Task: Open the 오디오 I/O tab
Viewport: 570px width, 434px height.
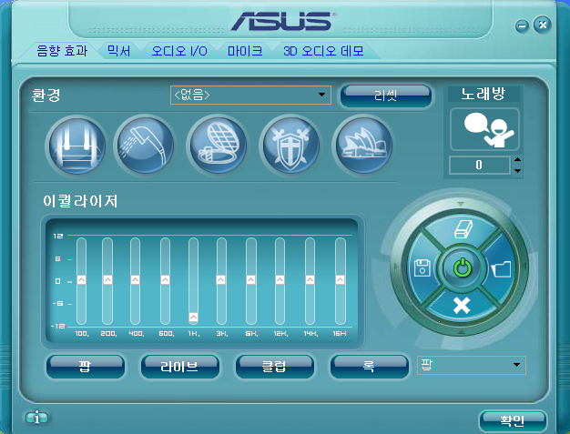Action: (179, 51)
